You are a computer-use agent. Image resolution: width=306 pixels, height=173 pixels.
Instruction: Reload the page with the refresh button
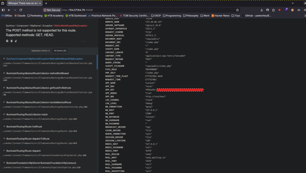[x=20, y=10]
